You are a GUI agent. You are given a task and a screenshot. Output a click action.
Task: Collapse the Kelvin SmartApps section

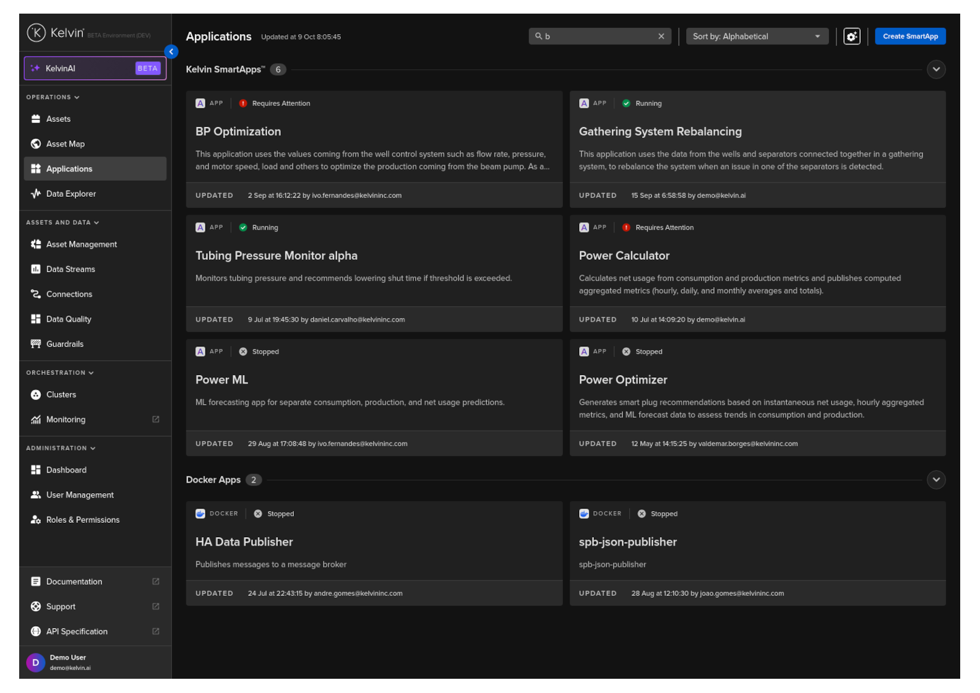tap(935, 69)
